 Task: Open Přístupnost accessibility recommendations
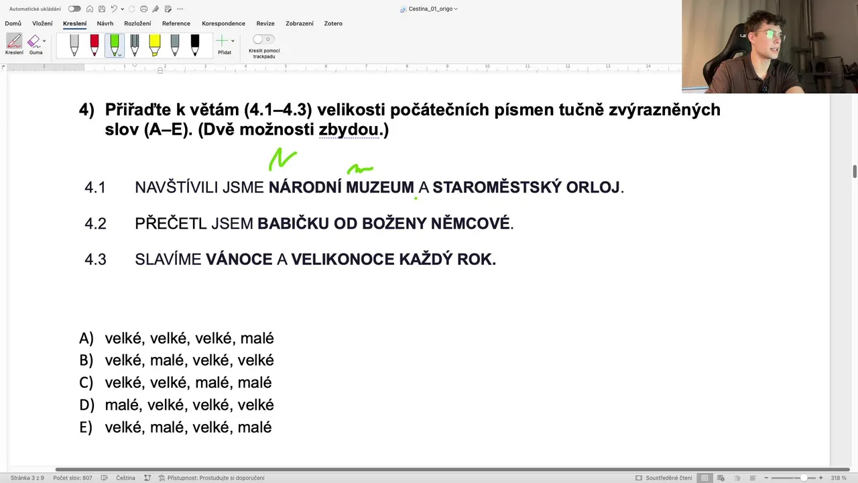click(212, 478)
